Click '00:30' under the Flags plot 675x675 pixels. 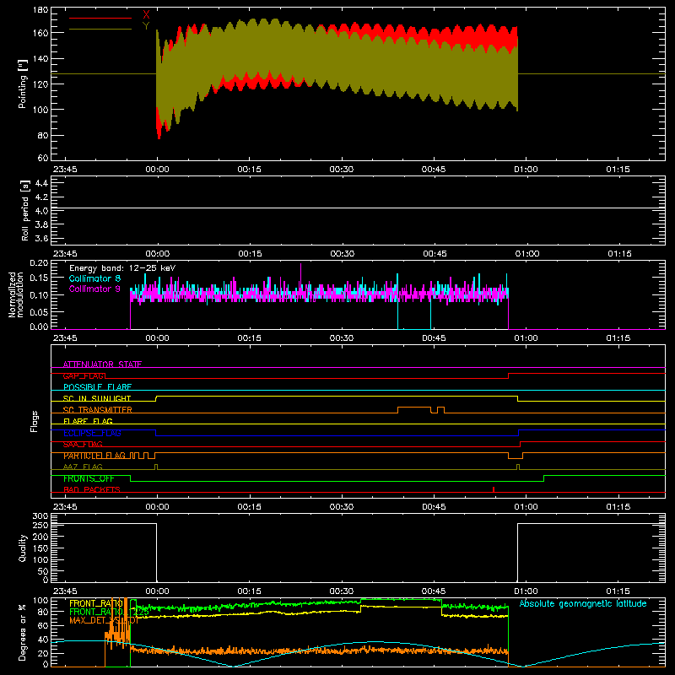342,507
